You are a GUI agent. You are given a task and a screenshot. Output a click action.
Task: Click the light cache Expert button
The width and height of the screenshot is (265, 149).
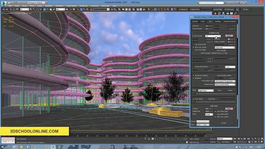[x=229, y=108]
